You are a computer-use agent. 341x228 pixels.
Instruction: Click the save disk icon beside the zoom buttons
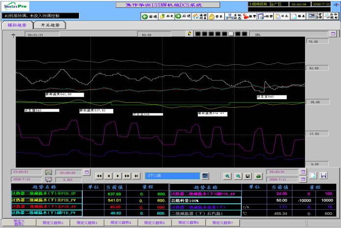(x=248, y=175)
